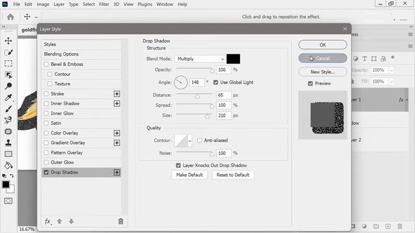Open the Contour picker dropdown arrow
Screen dimensions: 415x233
tap(189, 141)
